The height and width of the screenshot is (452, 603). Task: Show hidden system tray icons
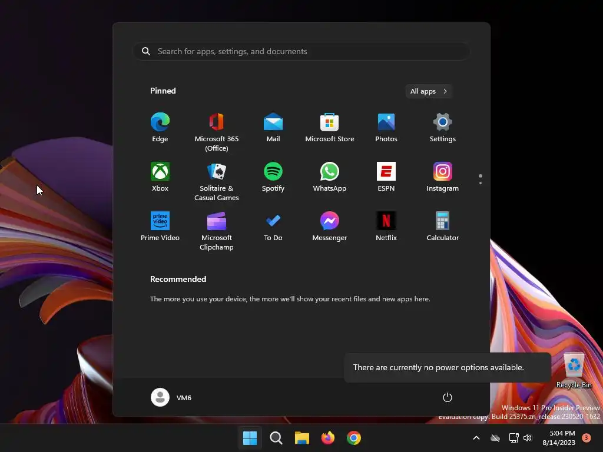point(476,438)
